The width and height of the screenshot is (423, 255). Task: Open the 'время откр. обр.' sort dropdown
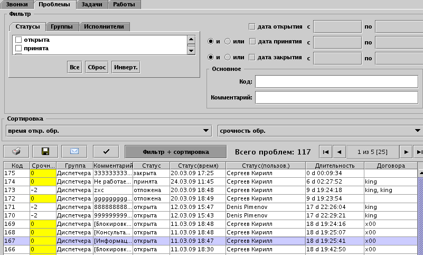tap(108, 131)
